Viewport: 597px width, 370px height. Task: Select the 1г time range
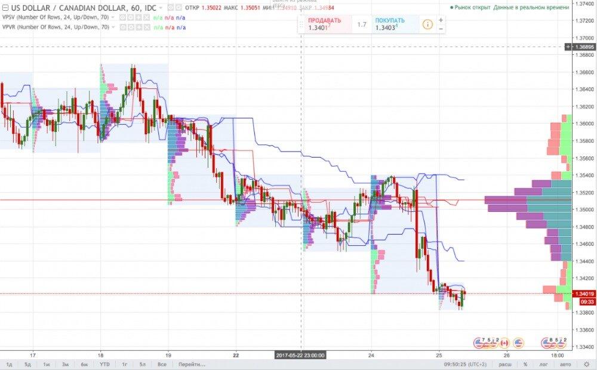point(124,364)
